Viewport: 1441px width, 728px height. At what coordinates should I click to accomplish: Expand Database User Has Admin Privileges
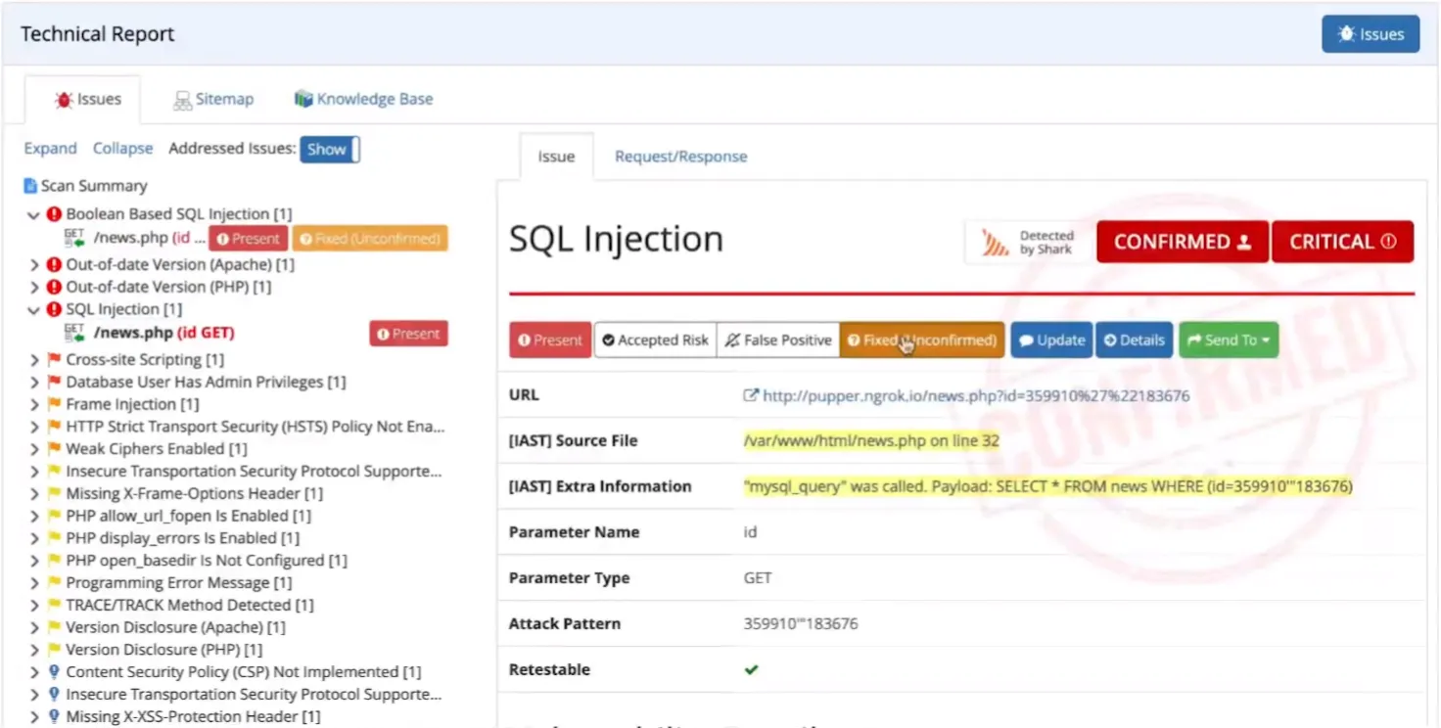pyautogui.click(x=34, y=383)
